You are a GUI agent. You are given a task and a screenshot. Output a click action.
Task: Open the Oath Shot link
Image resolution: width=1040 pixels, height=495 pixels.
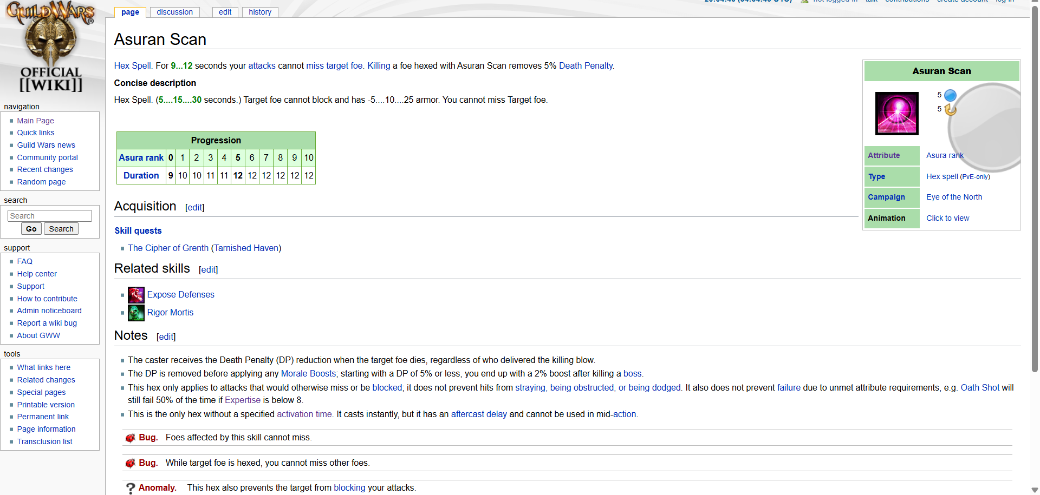click(980, 387)
